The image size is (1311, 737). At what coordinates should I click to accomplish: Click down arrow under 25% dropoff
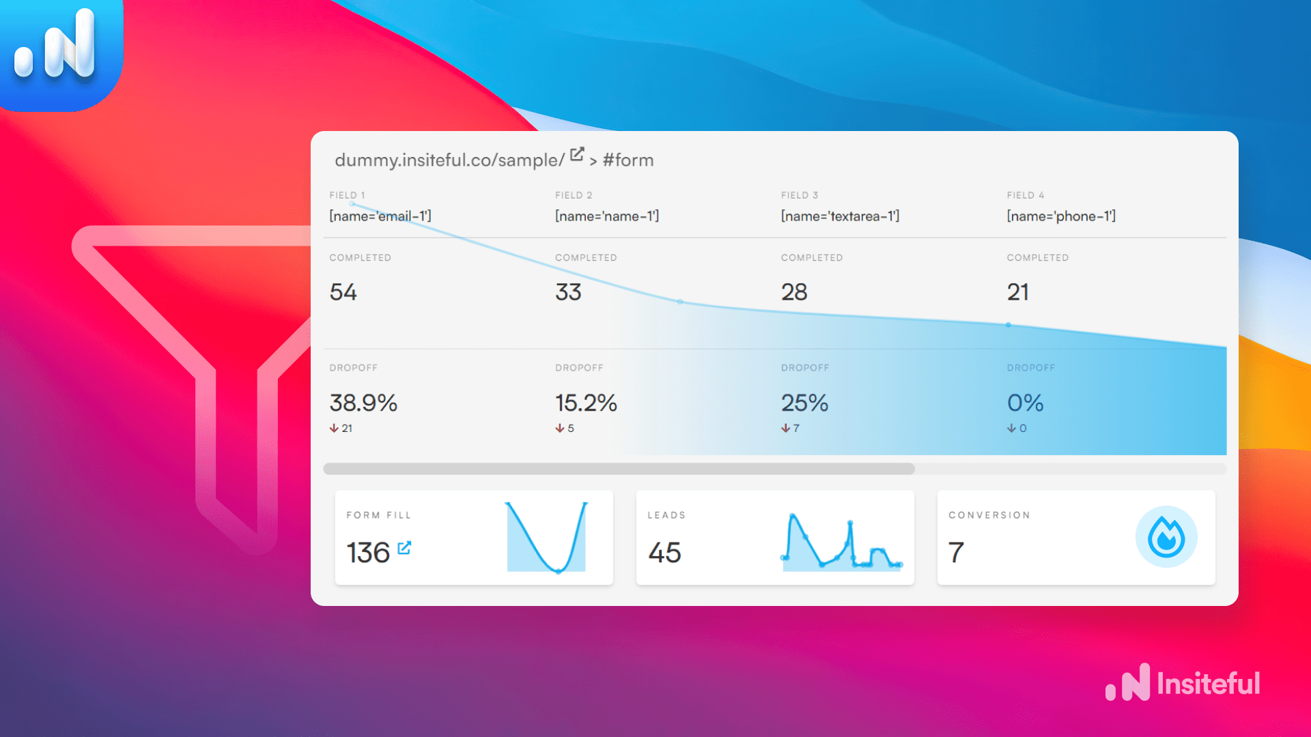point(786,428)
